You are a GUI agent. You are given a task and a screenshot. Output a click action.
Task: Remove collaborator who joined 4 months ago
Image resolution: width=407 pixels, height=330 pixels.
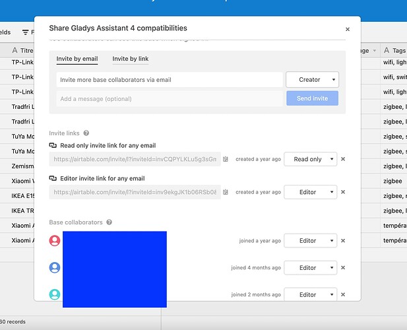point(343,268)
